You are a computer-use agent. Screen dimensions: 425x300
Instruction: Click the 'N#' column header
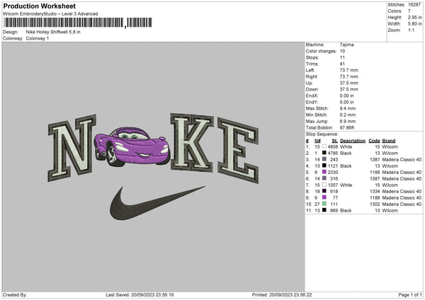[x=317, y=141]
